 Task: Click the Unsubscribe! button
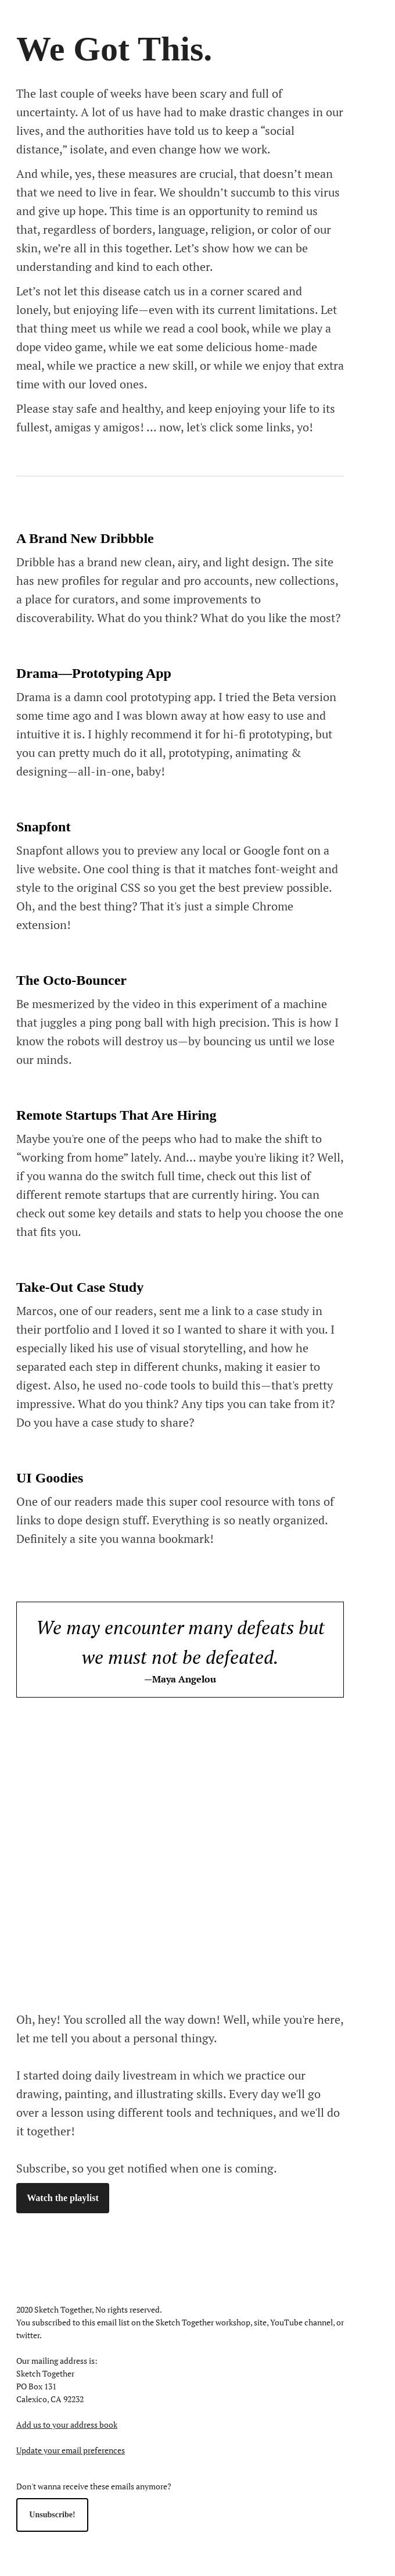click(52, 2514)
